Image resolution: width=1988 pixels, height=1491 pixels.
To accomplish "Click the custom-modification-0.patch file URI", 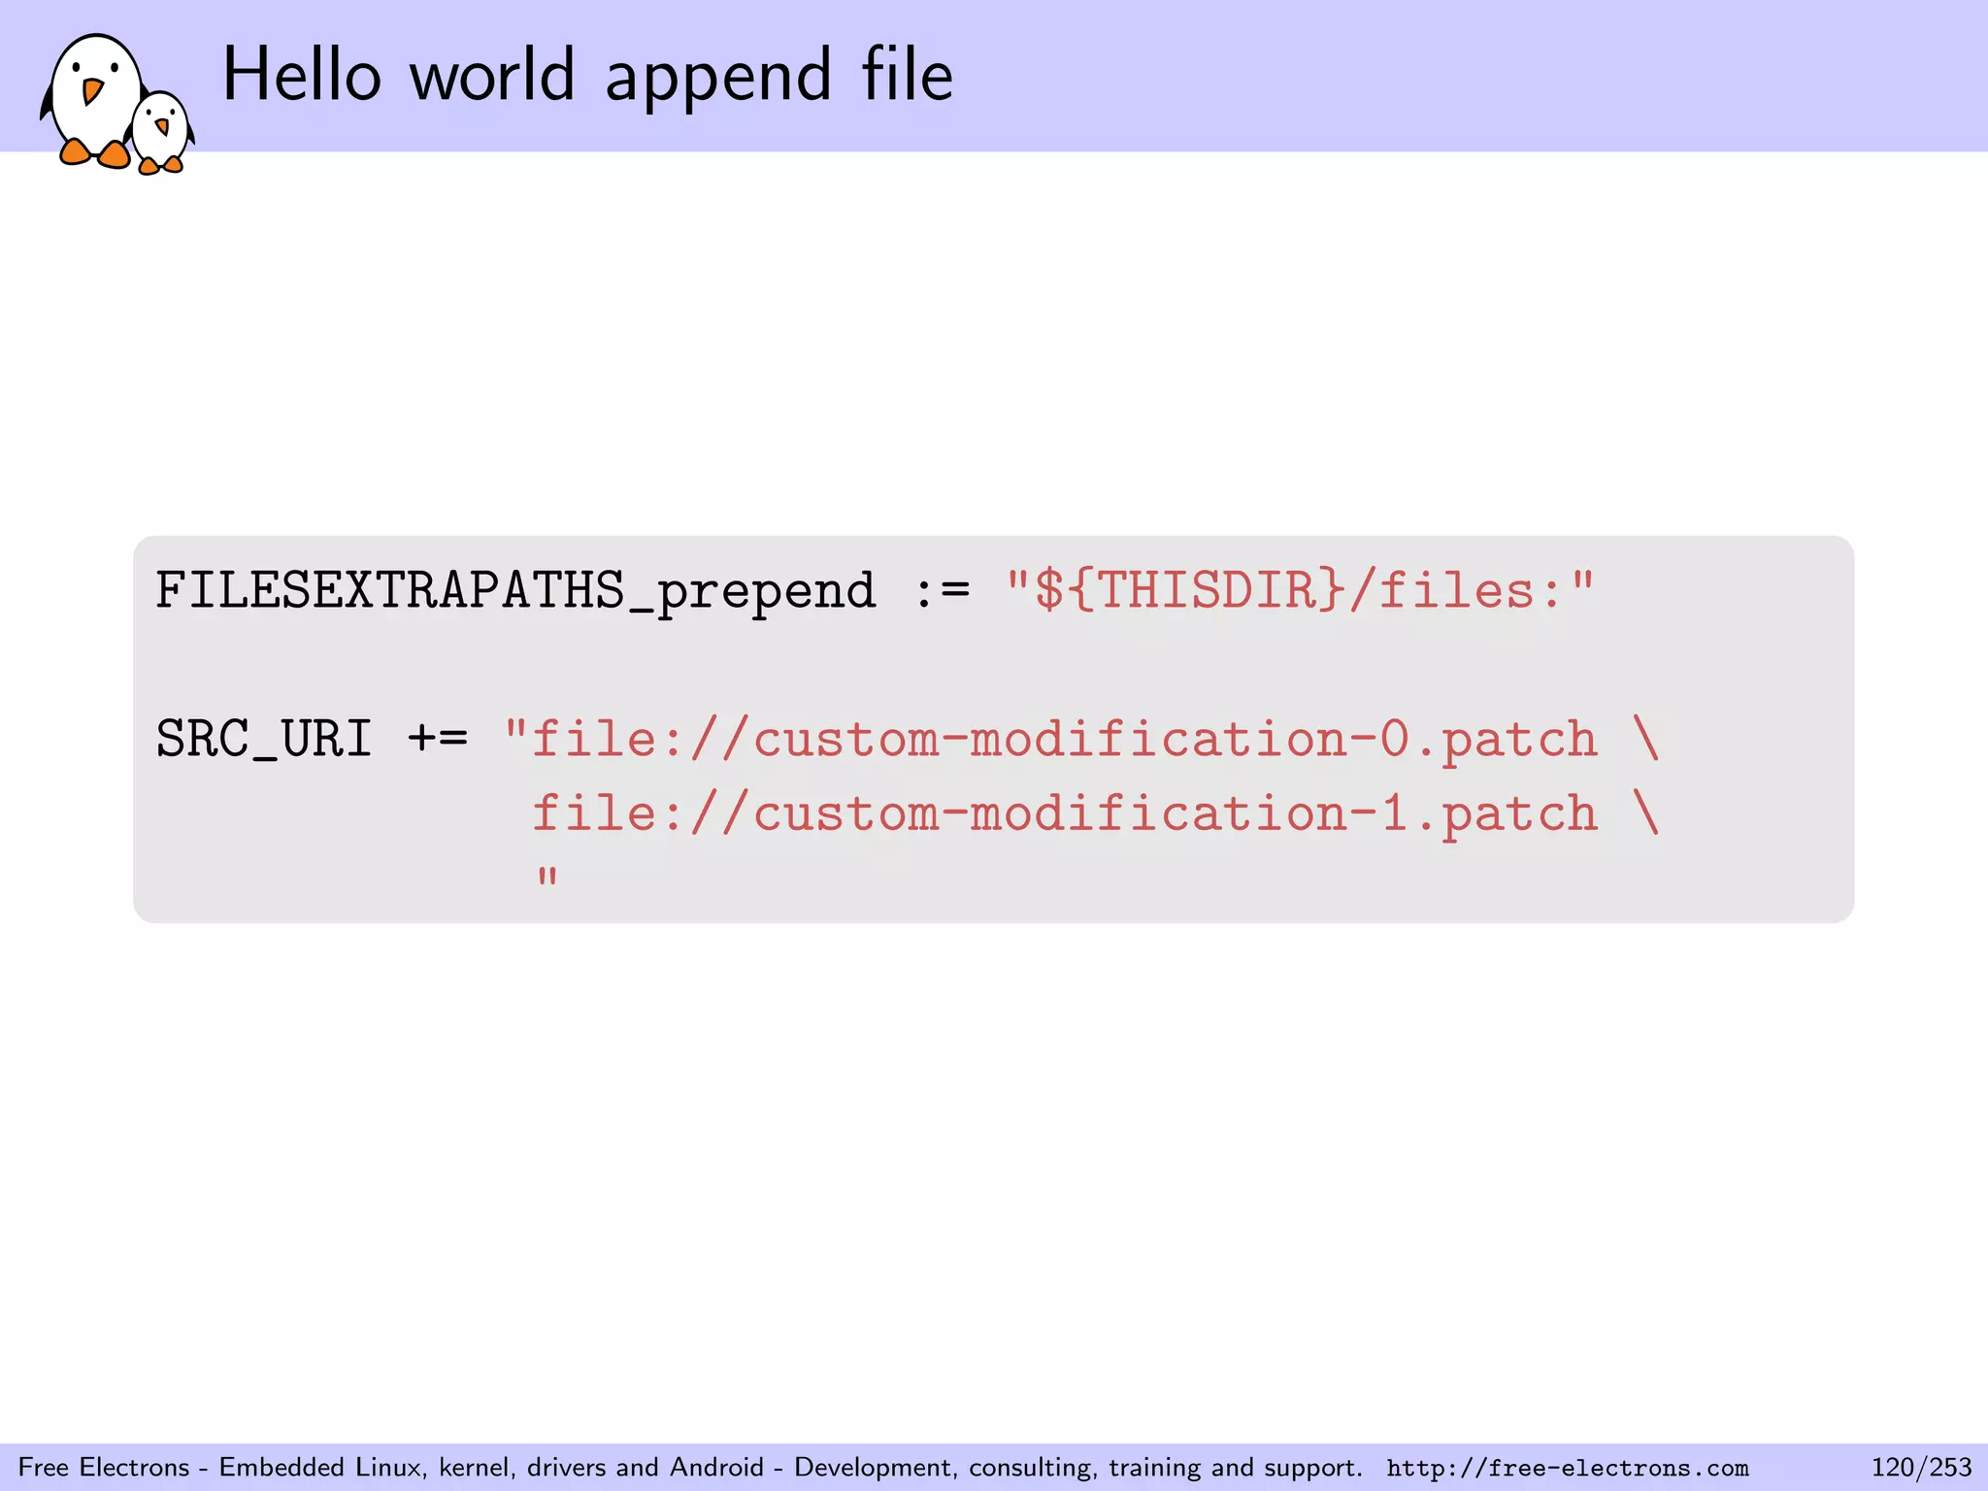I will coord(1063,740).
